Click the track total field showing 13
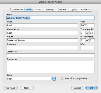The image size is (101, 93). click(x=92, y=33)
